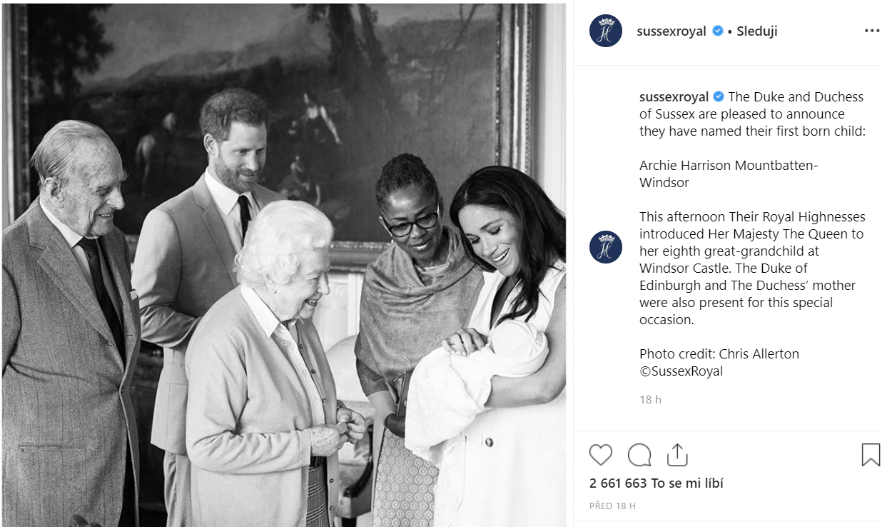Click the ©SussexRoyal copyright text
Image resolution: width=882 pixels, height=527 pixels.
click(681, 371)
